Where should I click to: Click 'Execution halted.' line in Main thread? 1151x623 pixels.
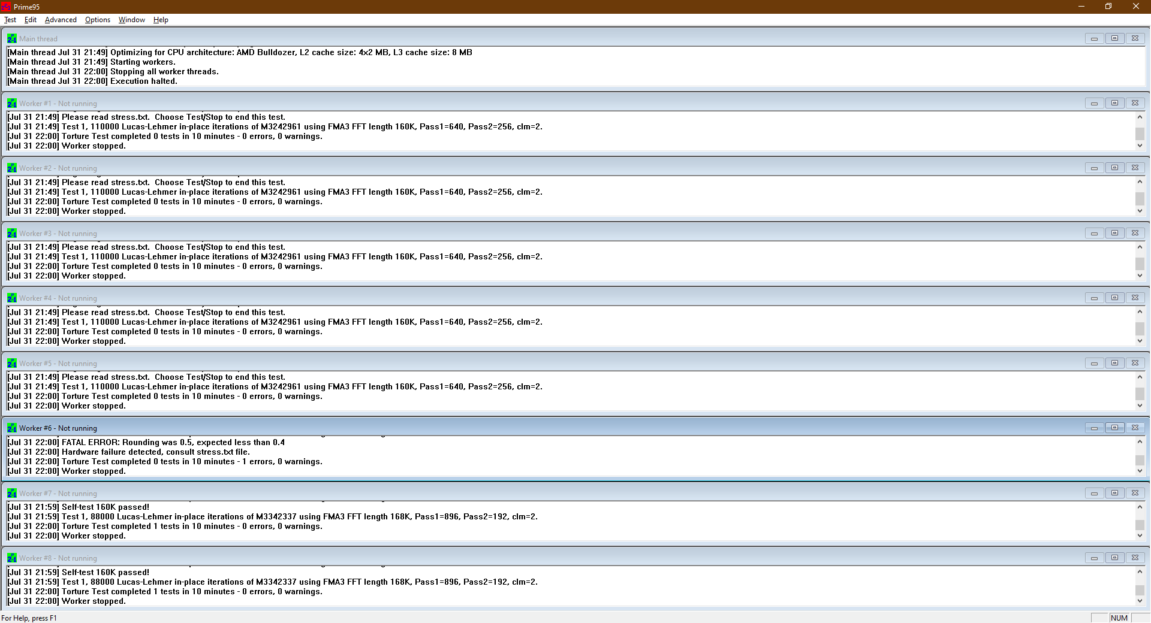click(92, 81)
